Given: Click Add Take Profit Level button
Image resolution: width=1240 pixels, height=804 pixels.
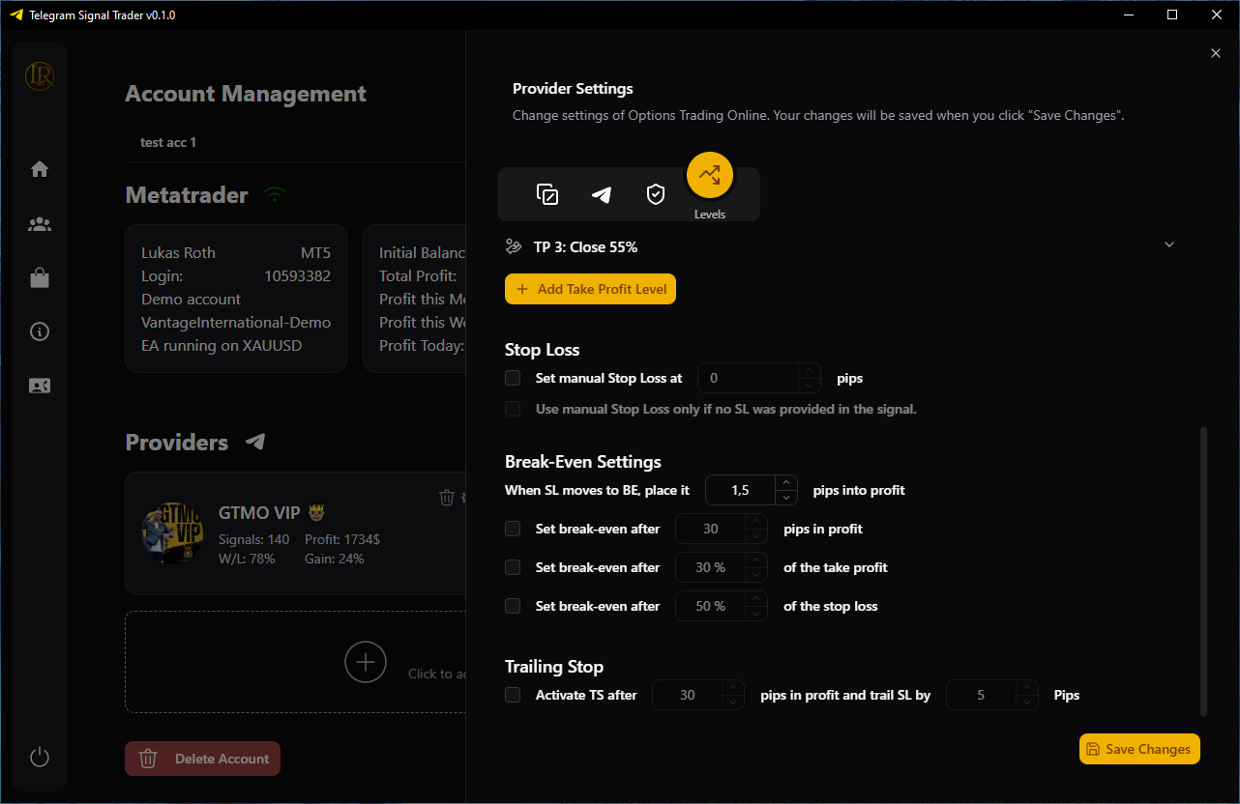Looking at the screenshot, I should coord(590,289).
